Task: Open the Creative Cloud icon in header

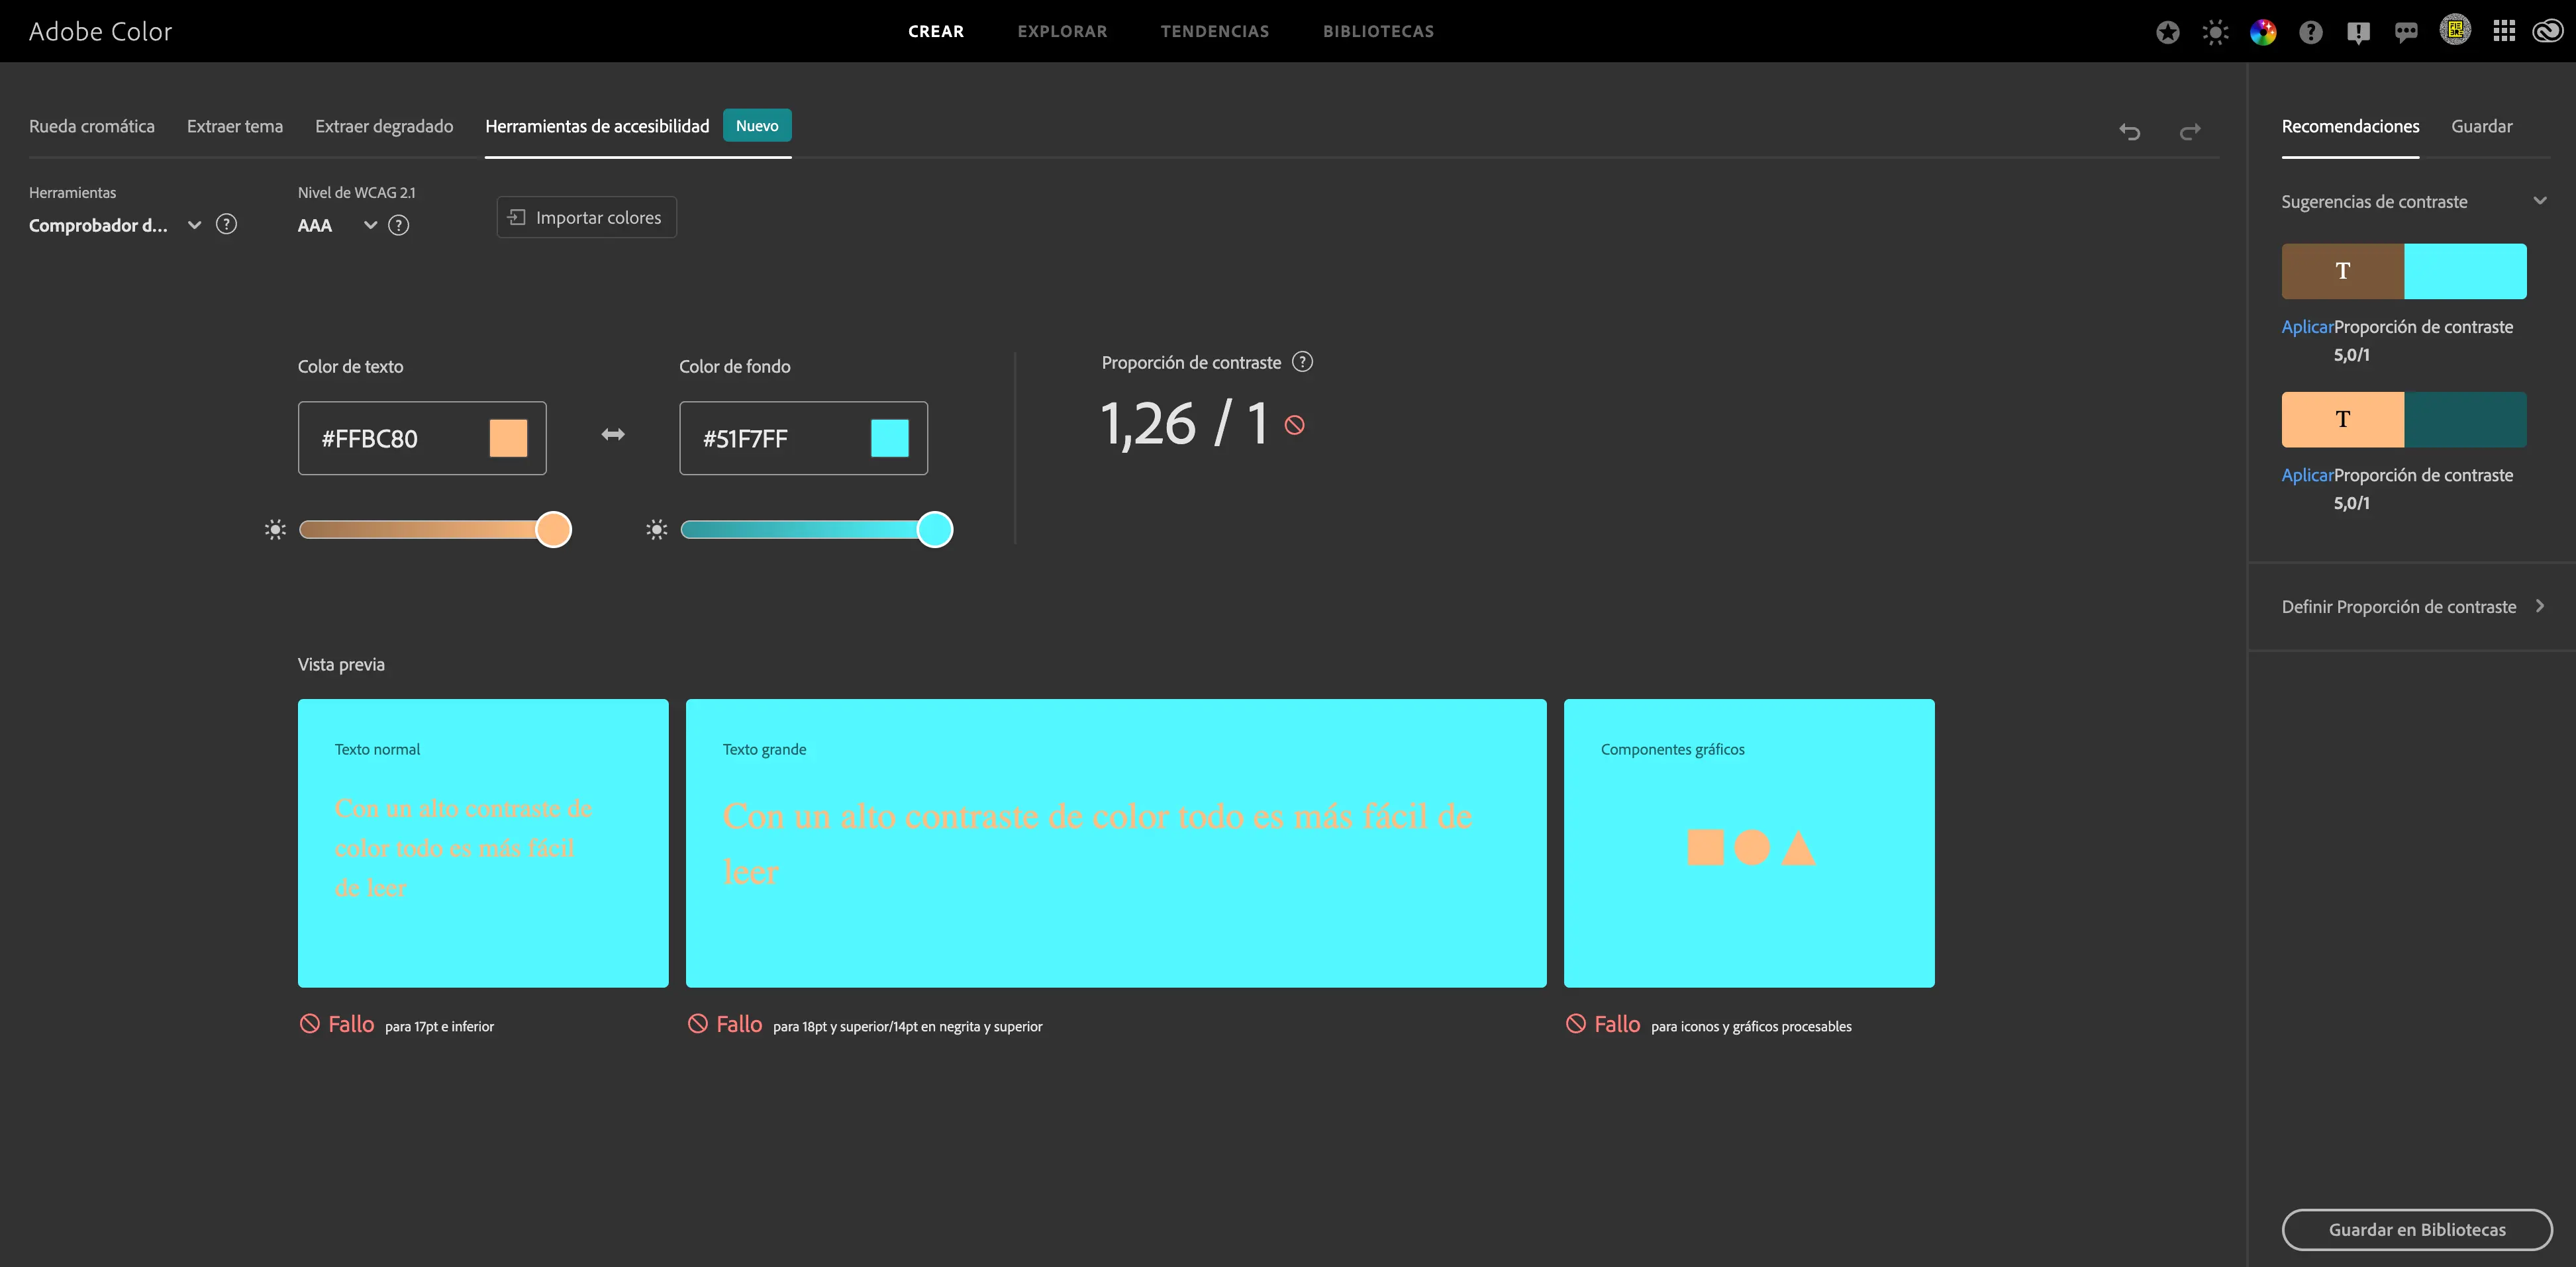Action: pos(2546,32)
